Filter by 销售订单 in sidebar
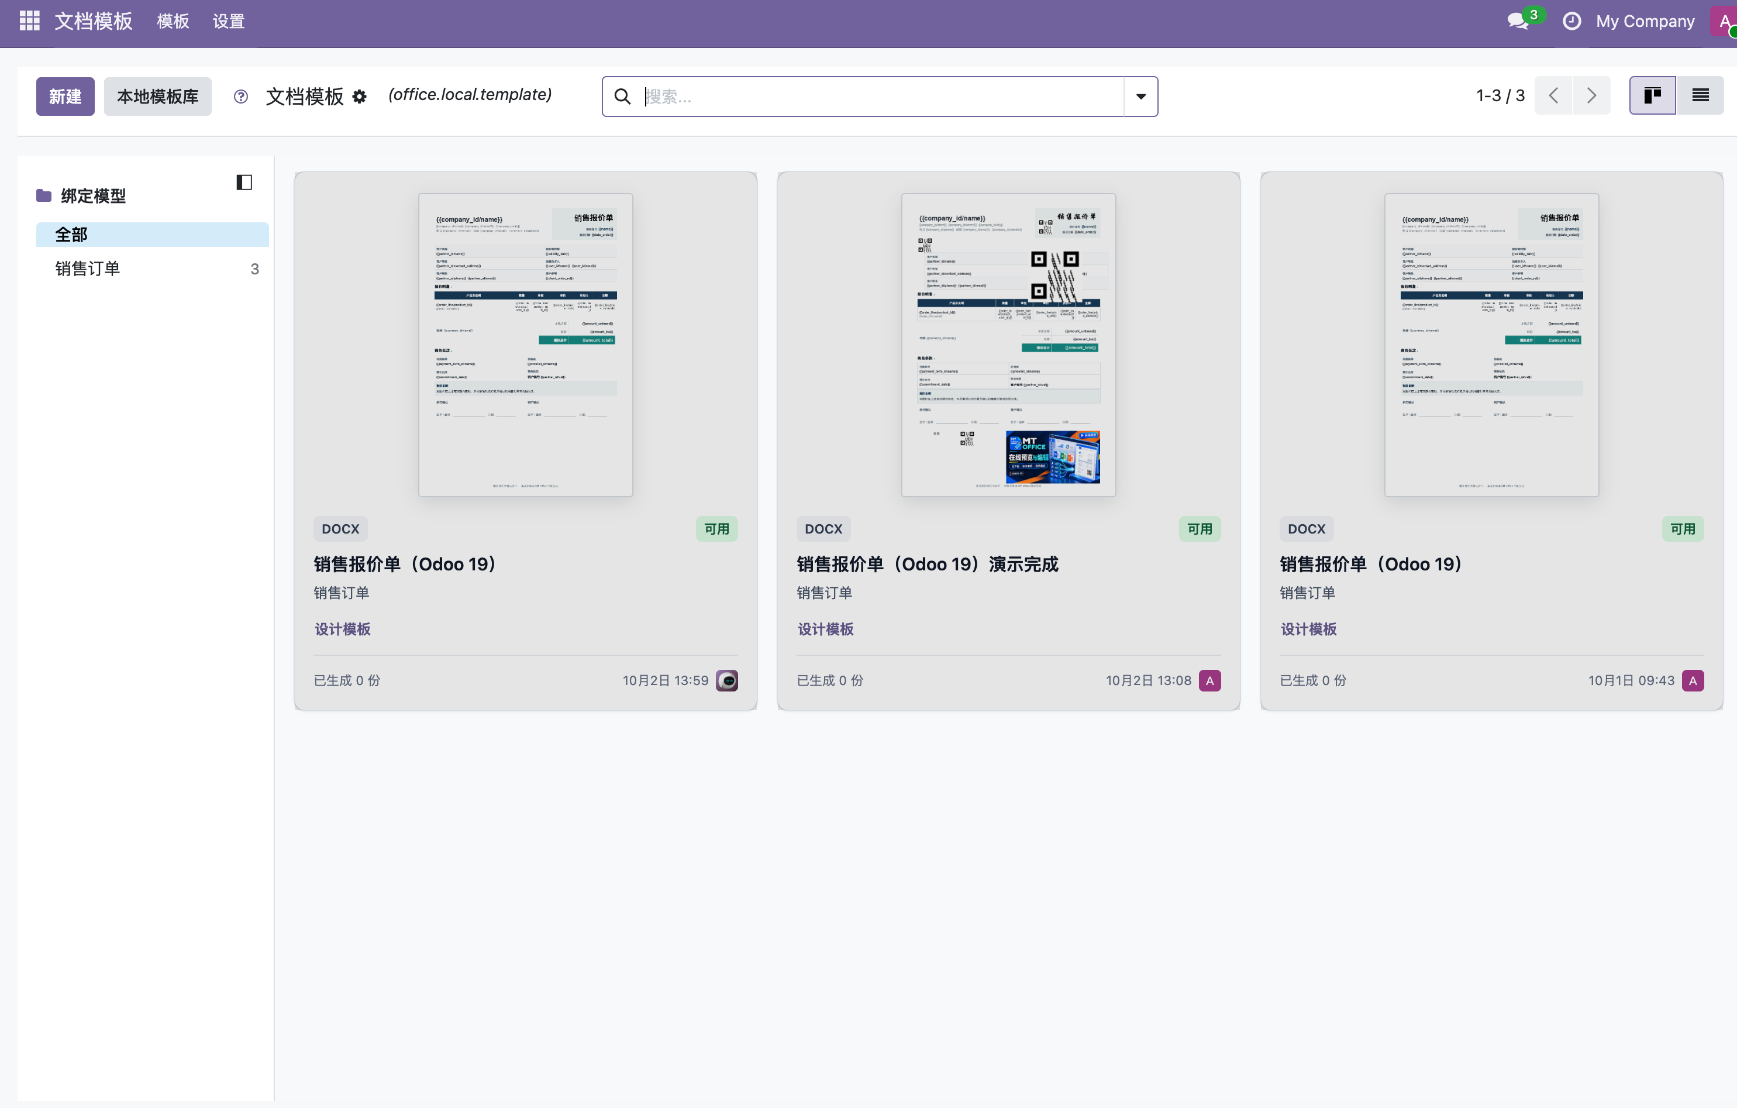 [x=152, y=269]
